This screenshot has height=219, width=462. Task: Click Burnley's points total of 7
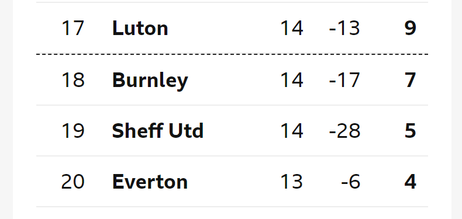pyautogui.click(x=411, y=80)
